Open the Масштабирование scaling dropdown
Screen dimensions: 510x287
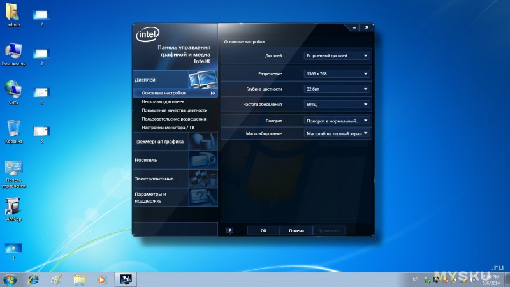click(x=337, y=133)
